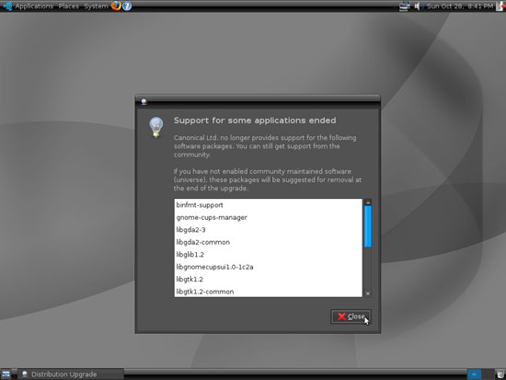Screen dimensions: 506x380
Task: Click the Ubuntu logo menu icon
Action: click(x=7, y=6)
